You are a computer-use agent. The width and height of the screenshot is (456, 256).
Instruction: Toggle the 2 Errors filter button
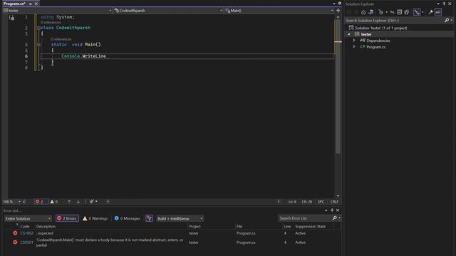[67, 218]
